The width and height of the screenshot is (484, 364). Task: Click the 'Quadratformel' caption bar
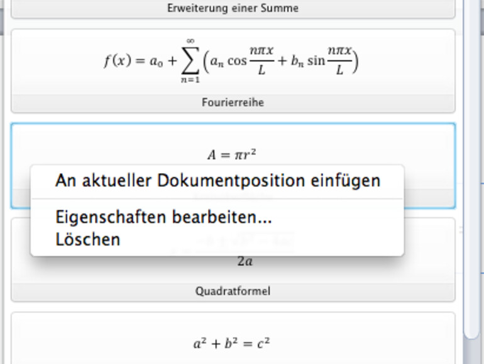[x=233, y=292]
